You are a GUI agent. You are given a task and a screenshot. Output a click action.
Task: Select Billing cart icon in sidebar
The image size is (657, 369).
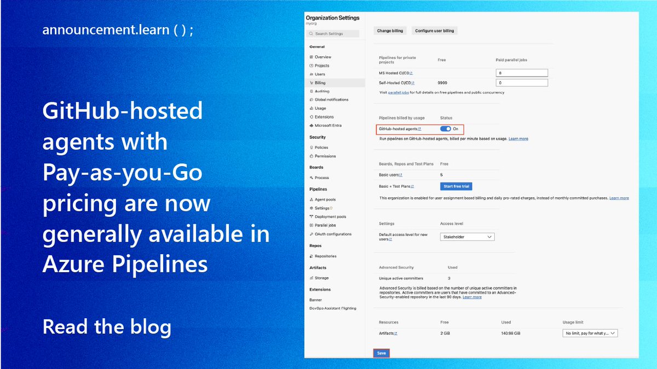point(312,83)
